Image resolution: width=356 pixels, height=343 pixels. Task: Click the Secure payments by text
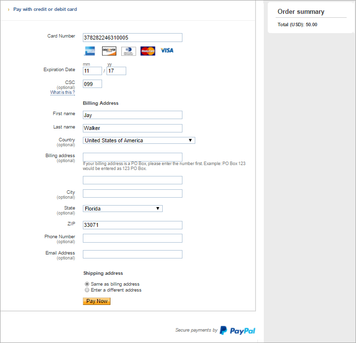(196, 330)
